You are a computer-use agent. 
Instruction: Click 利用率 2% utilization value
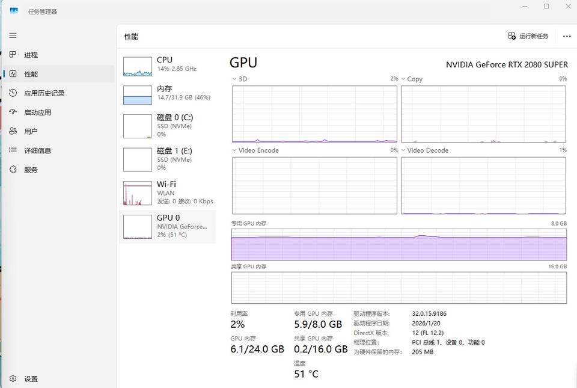coord(237,324)
